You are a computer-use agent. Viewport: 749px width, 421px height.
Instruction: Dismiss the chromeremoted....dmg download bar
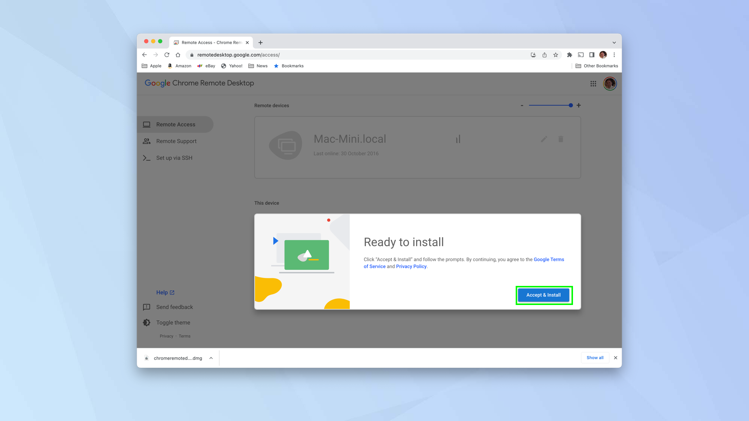pos(615,358)
